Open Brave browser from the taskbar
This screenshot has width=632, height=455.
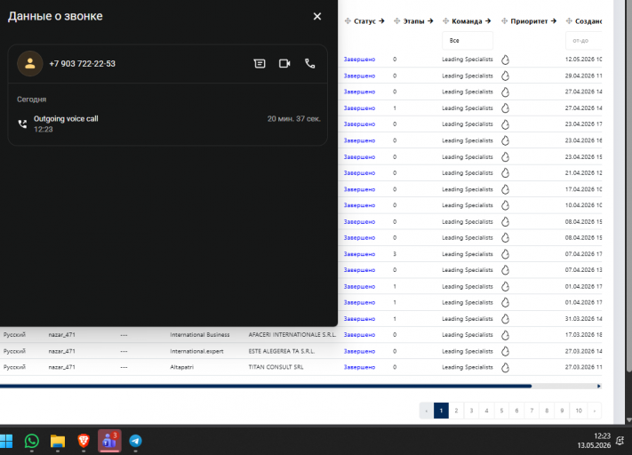[x=84, y=441]
